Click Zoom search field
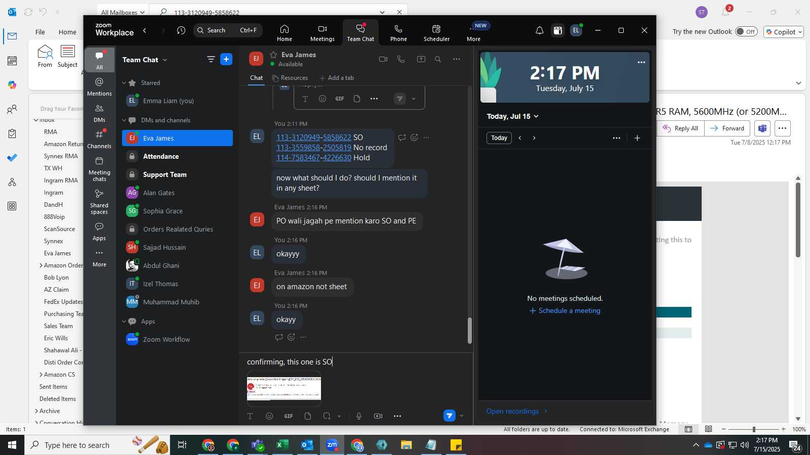 click(x=228, y=30)
